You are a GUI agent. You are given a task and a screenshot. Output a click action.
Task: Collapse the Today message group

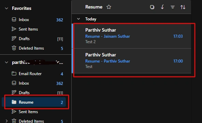(78, 19)
